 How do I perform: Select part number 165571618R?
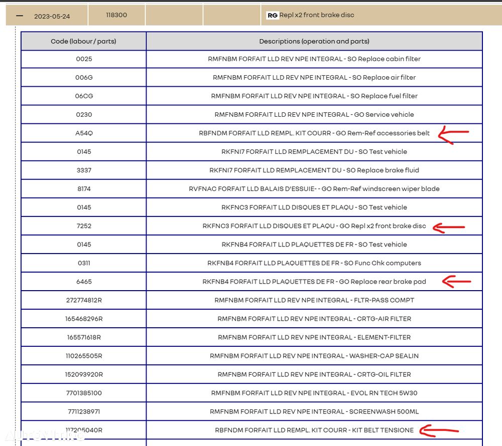tap(84, 337)
